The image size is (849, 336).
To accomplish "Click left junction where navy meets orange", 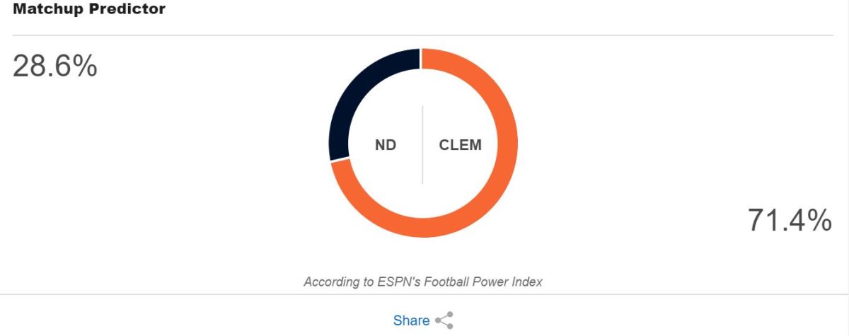I will pos(340,161).
